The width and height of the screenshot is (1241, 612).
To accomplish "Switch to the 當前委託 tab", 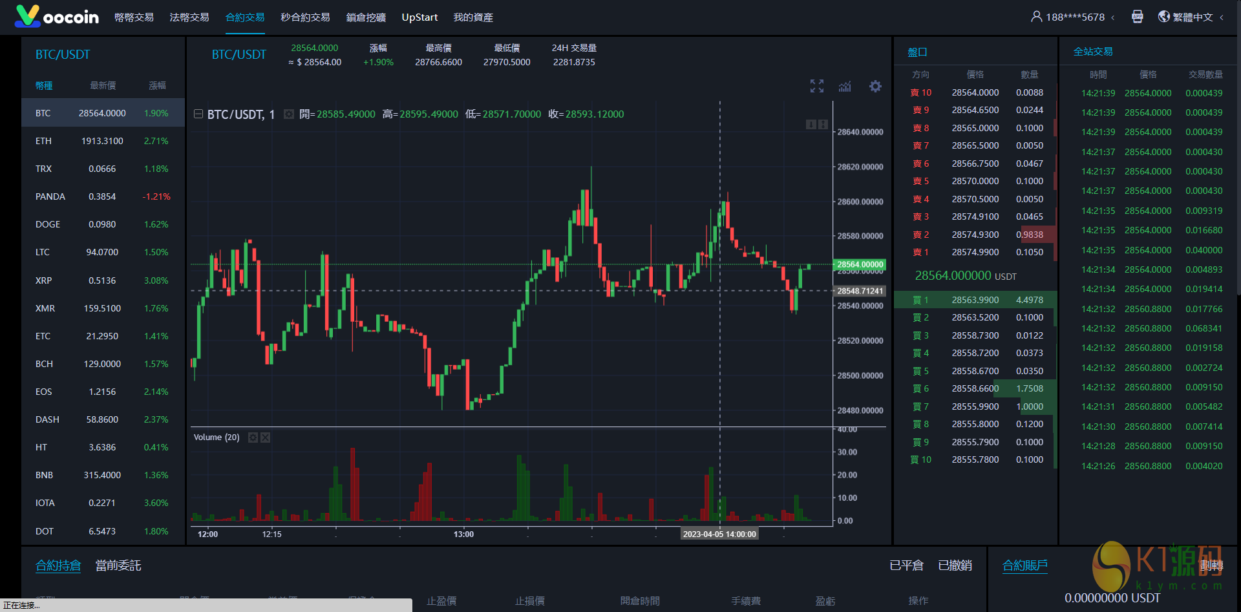I will (118, 565).
